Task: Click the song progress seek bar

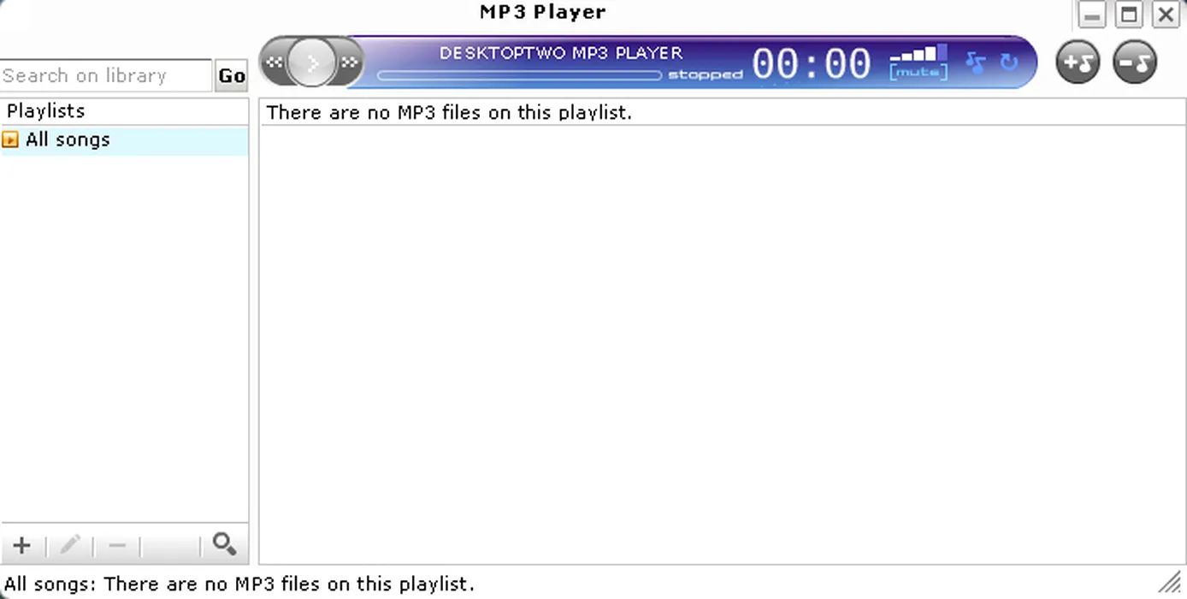Action: (519, 75)
